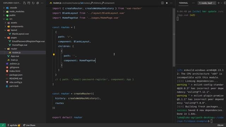226x127 pixels.
Task: Add a new terminal with plus
Action: click(219, 3)
